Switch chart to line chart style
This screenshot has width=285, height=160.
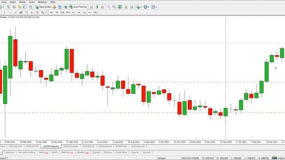tap(103, 7)
